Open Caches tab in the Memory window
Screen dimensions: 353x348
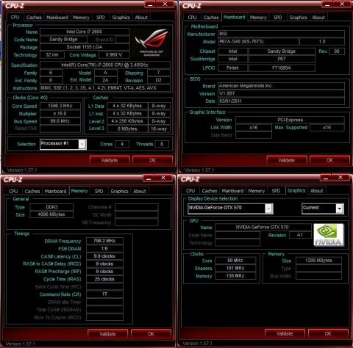32,191
